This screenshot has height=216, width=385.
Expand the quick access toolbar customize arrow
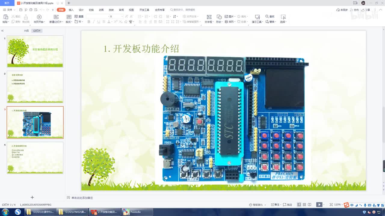53,10
